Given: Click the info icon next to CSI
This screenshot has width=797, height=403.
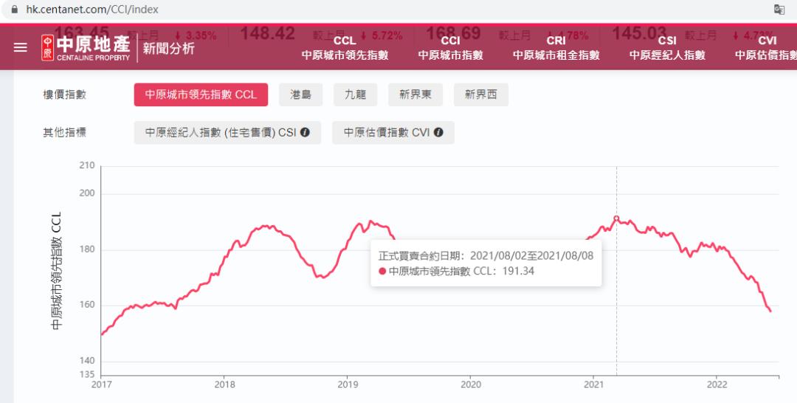Looking at the screenshot, I should click(x=305, y=132).
